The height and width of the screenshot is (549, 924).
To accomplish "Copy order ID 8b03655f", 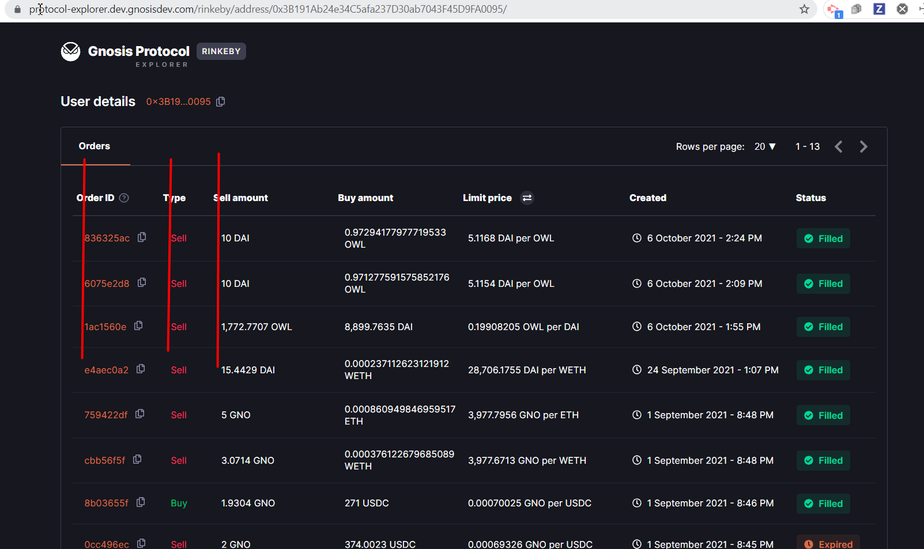I will pyautogui.click(x=141, y=502).
